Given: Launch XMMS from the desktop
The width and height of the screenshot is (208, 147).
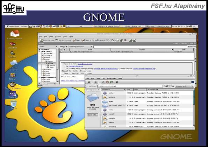Looking at the screenshot, I should (x=13, y=94).
